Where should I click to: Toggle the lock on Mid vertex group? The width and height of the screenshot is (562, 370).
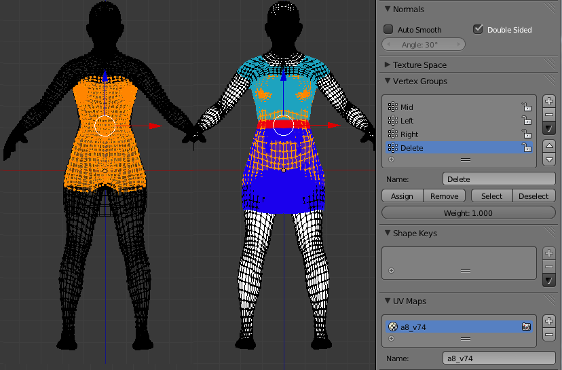pos(525,107)
